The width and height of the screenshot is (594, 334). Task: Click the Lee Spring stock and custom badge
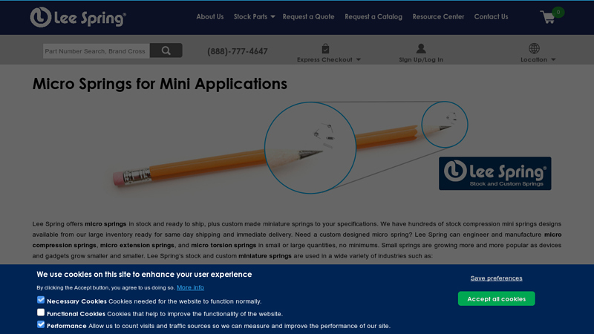[x=495, y=173]
